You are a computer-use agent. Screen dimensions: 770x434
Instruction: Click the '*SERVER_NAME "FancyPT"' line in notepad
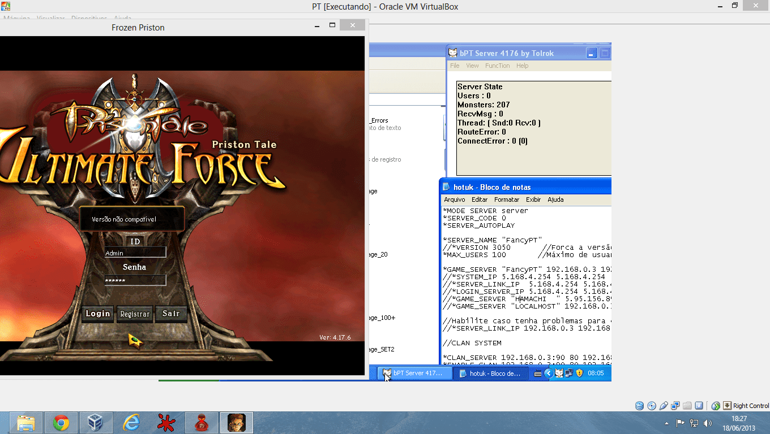click(x=493, y=240)
